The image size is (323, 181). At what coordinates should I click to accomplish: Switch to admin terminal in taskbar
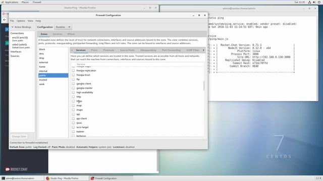pos(22,178)
